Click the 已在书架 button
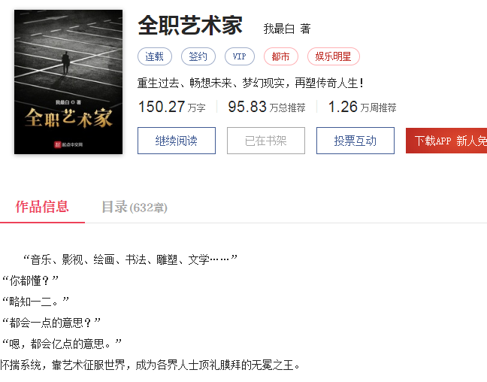 pyautogui.click(x=266, y=141)
